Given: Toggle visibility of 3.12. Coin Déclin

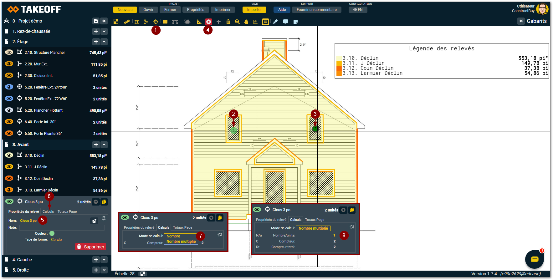Looking at the screenshot, I should (9, 178).
